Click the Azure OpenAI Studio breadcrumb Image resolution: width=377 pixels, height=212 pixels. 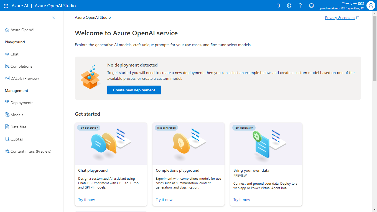coord(93,17)
